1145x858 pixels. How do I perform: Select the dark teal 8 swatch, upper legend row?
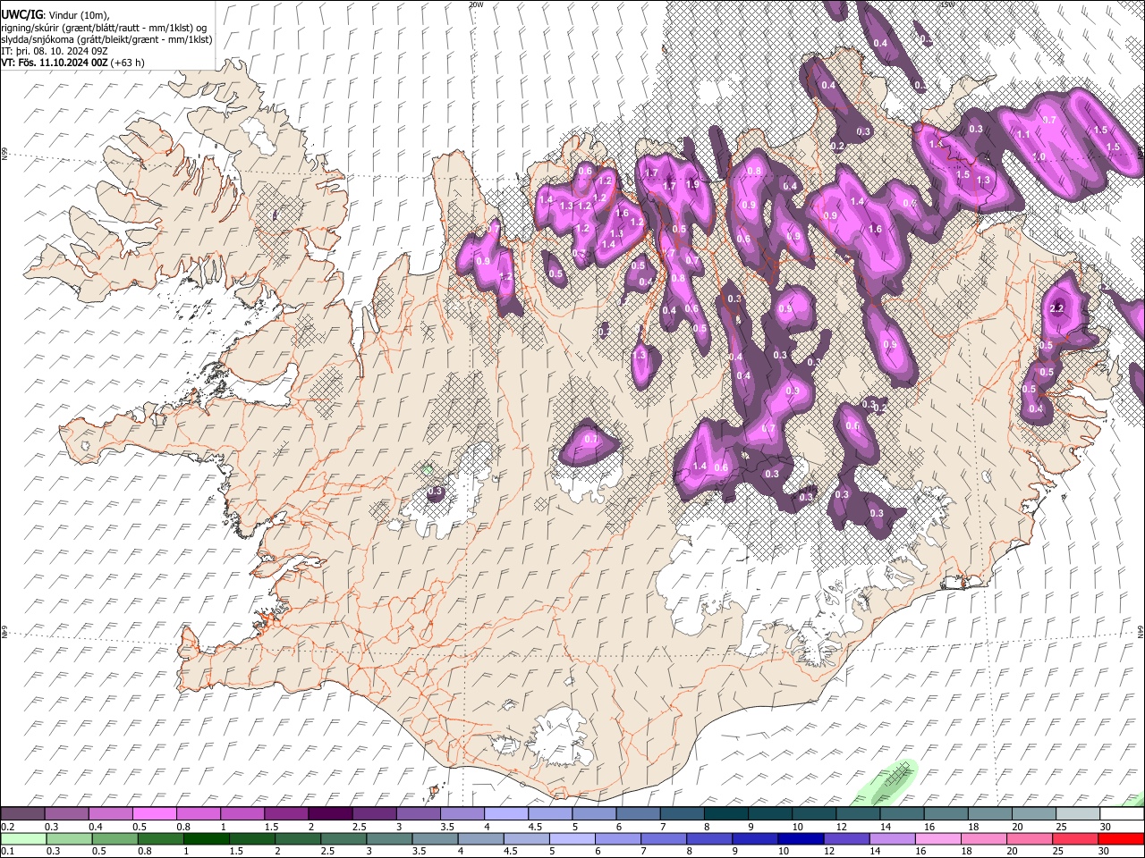pyautogui.click(x=726, y=813)
